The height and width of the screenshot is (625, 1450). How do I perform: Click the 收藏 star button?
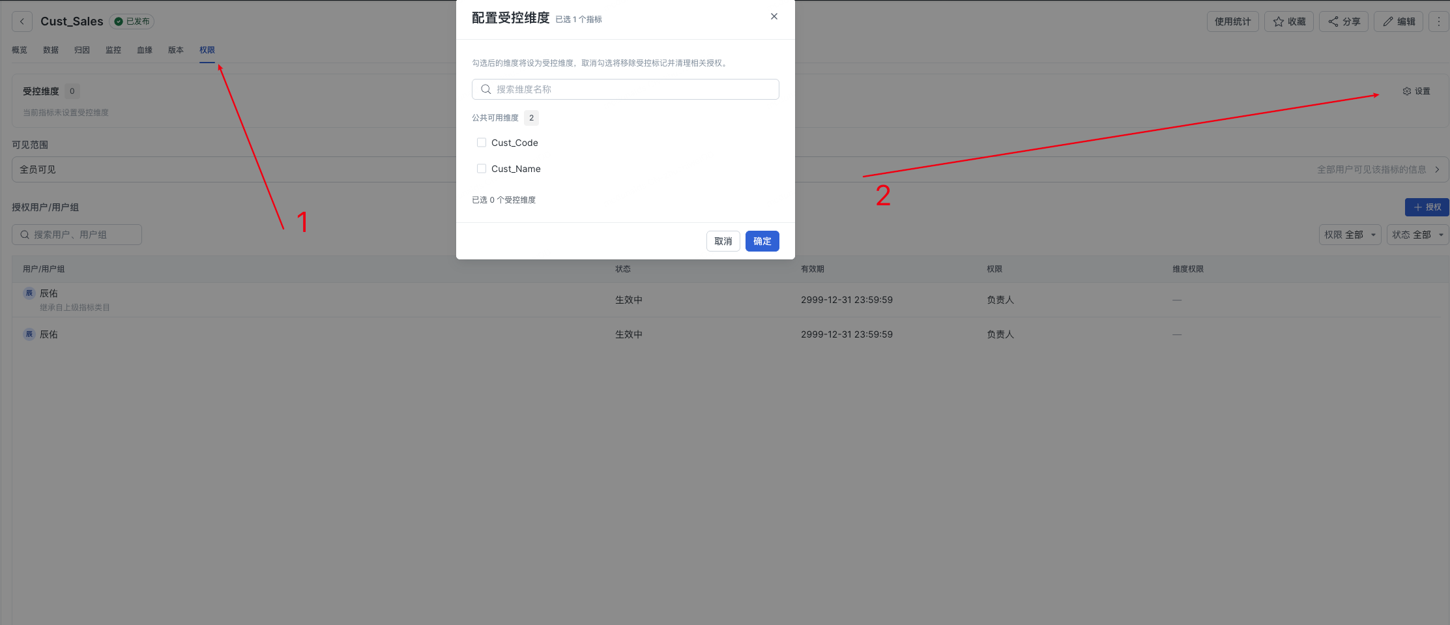(x=1289, y=22)
